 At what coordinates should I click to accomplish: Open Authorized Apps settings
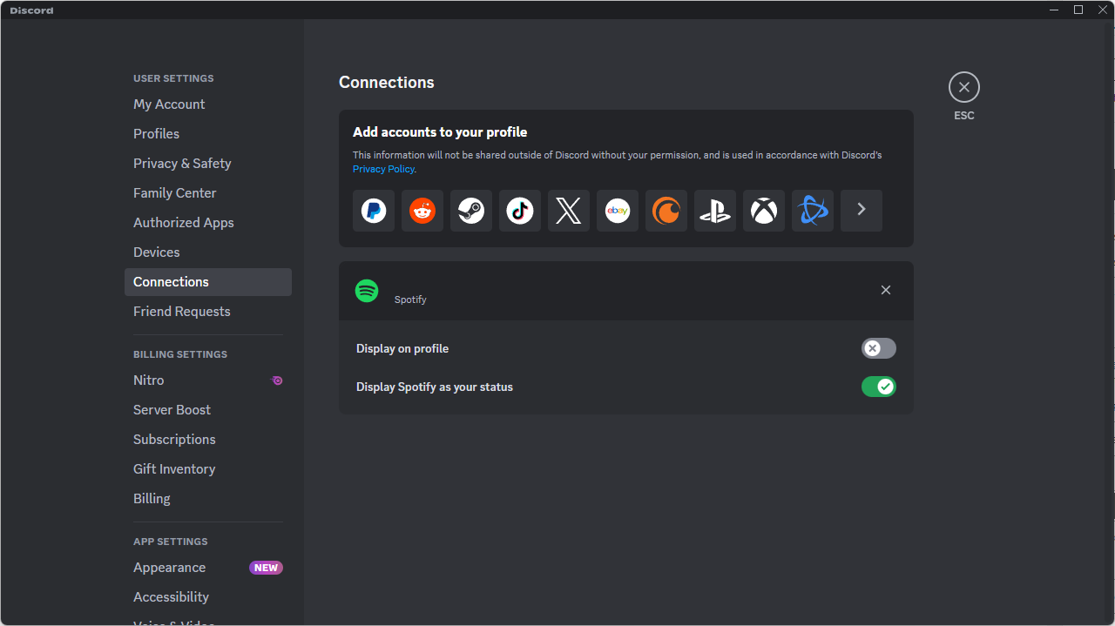208,223
